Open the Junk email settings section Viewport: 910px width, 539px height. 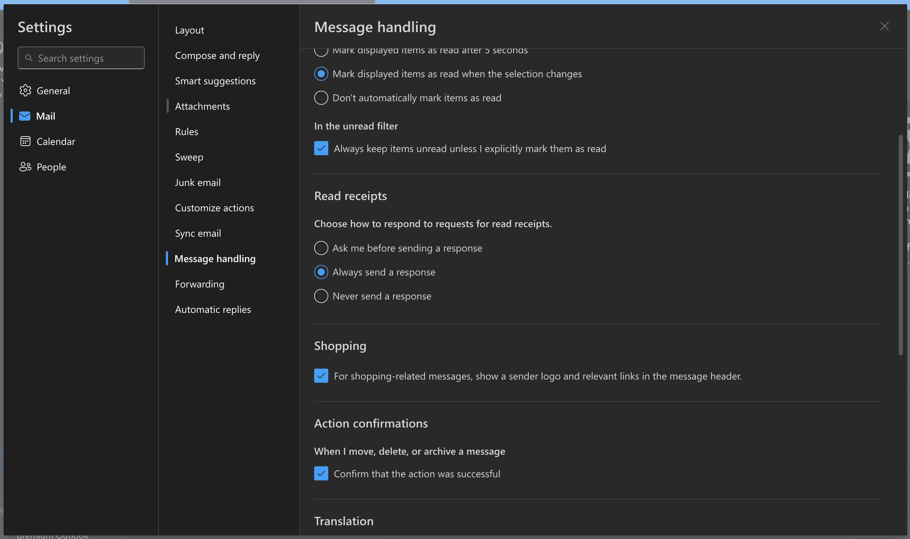tap(197, 182)
